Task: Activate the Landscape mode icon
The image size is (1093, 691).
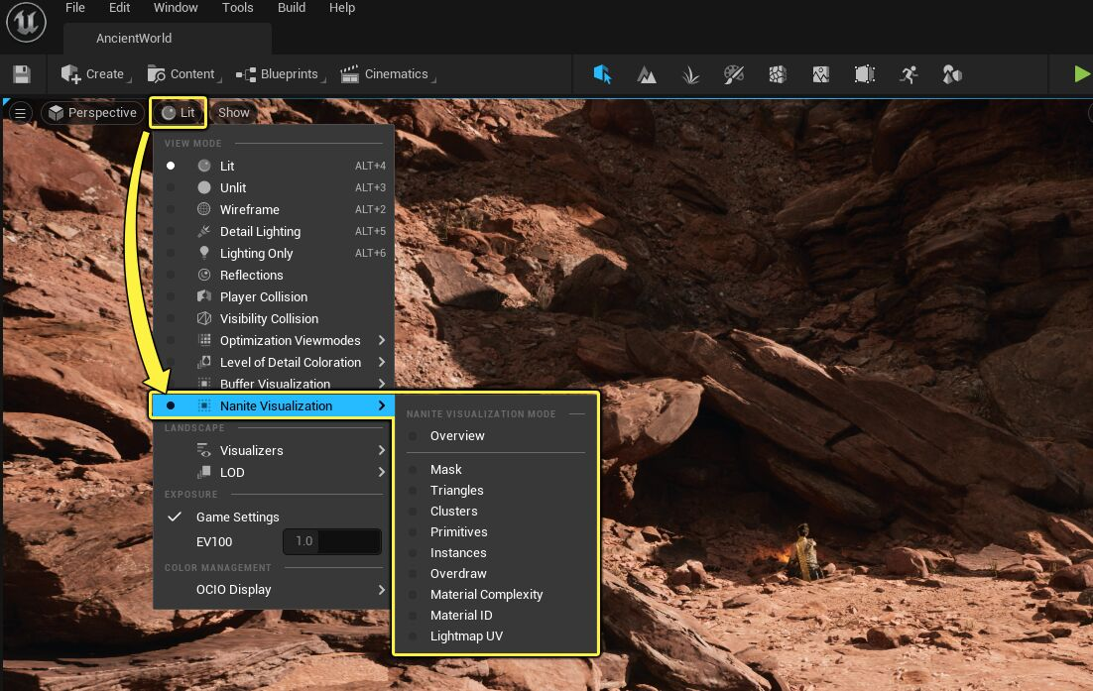Action: (647, 74)
